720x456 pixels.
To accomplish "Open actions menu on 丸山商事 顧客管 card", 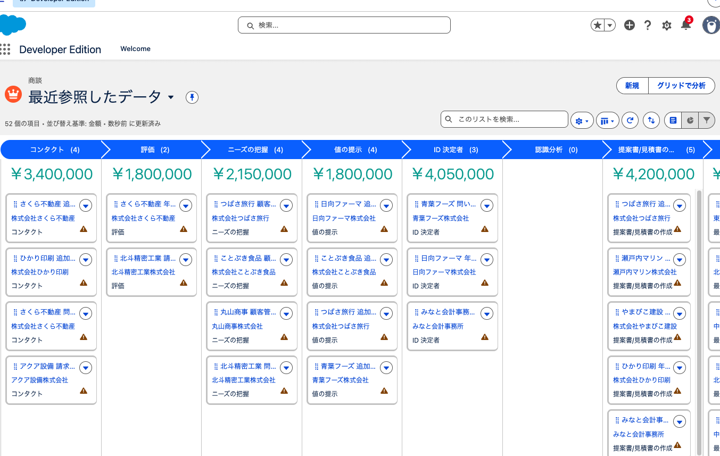I will click(x=286, y=313).
